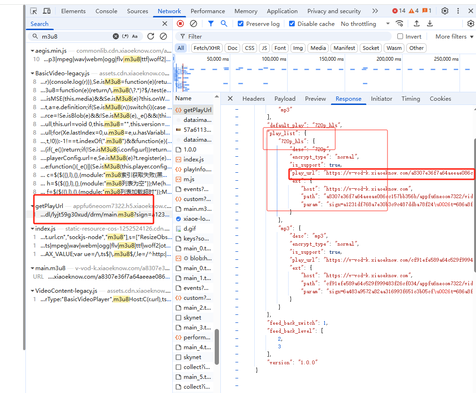Screen dimensions: 476x393
Task: Open the Timing tab
Action: click(411, 99)
